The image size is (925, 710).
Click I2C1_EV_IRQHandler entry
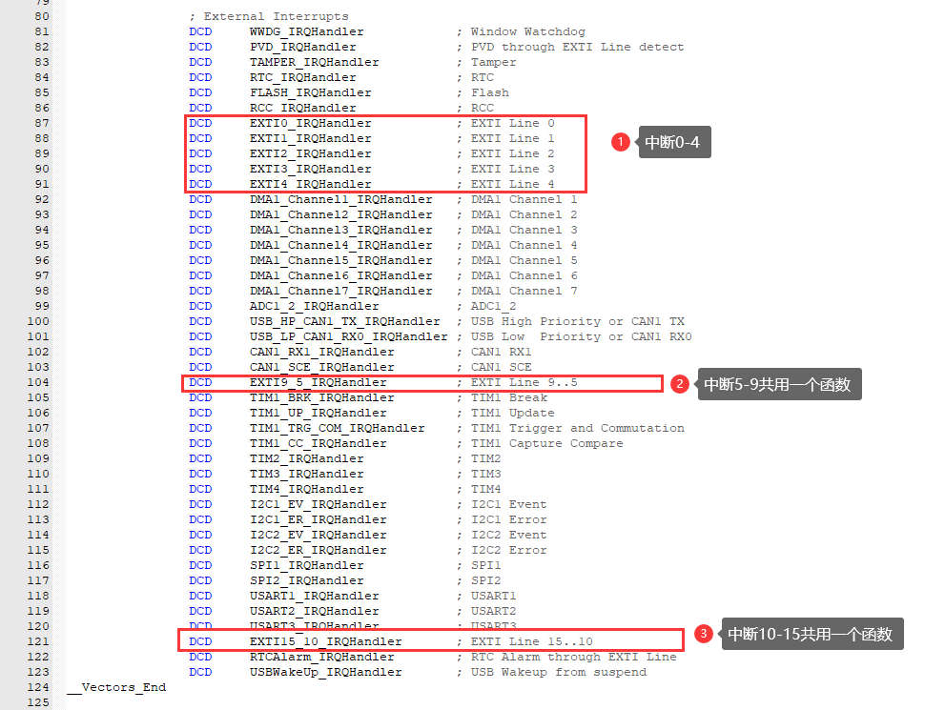tap(318, 505)
